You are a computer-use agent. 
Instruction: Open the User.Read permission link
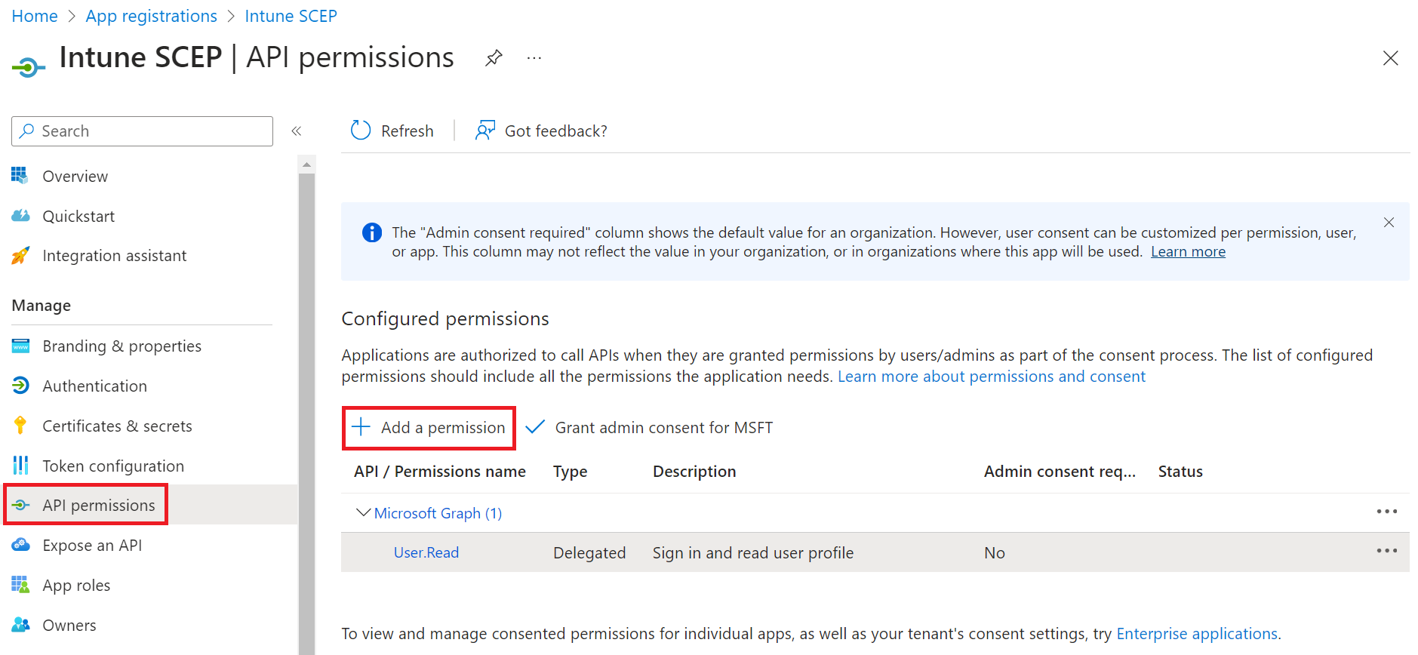(426, 552)
